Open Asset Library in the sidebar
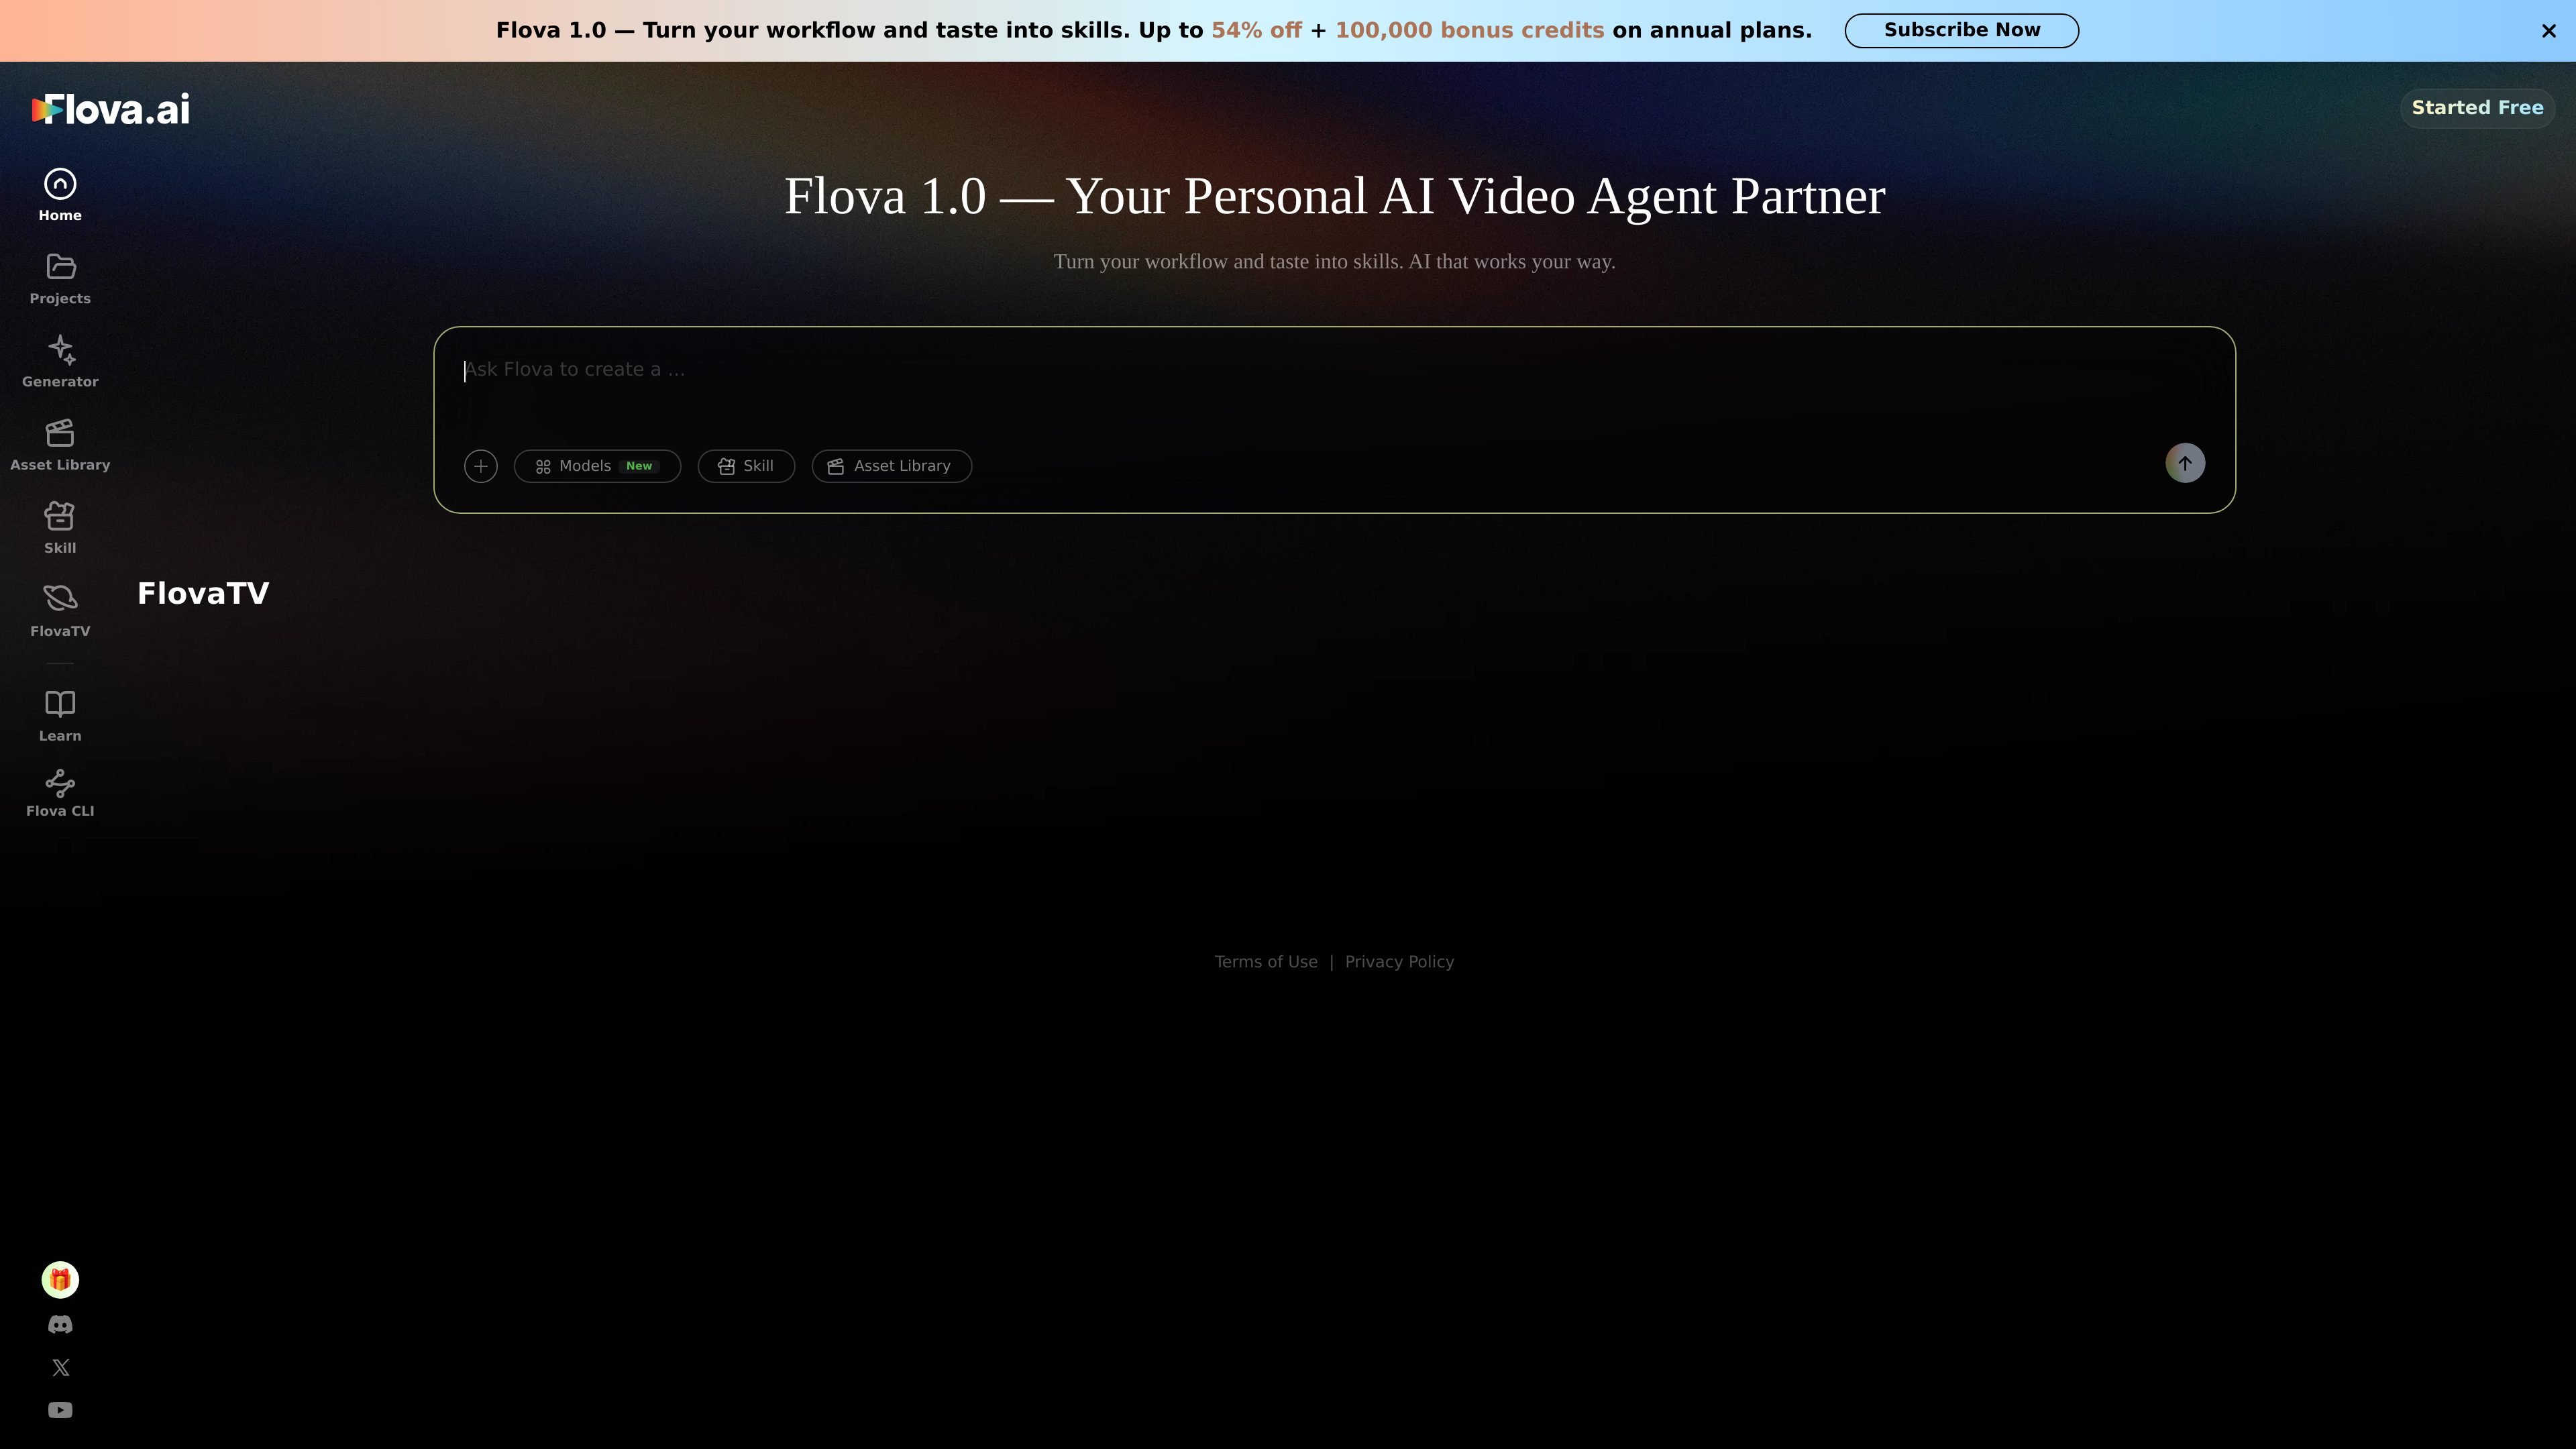Screen dimensions: 2576x1449 (60, 444)
